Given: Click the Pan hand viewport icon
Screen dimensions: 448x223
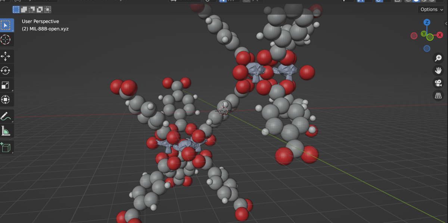Looking at the screenshot, I should click(x=438, y=70).
